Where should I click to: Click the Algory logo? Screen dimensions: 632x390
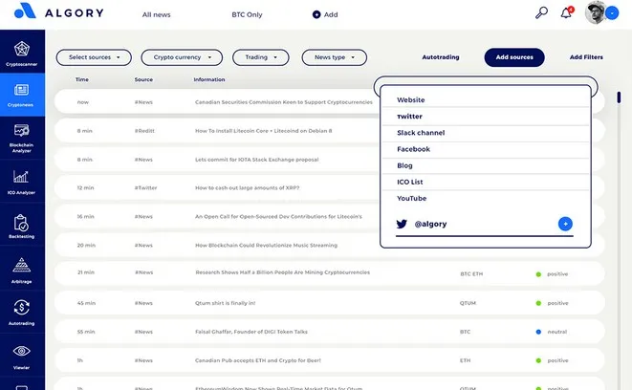click(x=59, y=11)
